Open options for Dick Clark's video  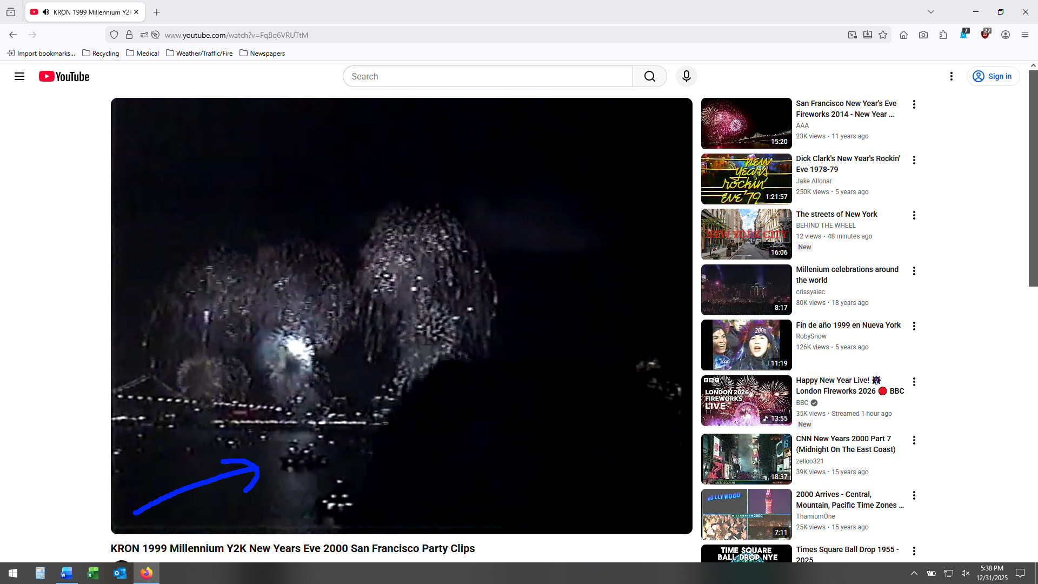[914, 160]
